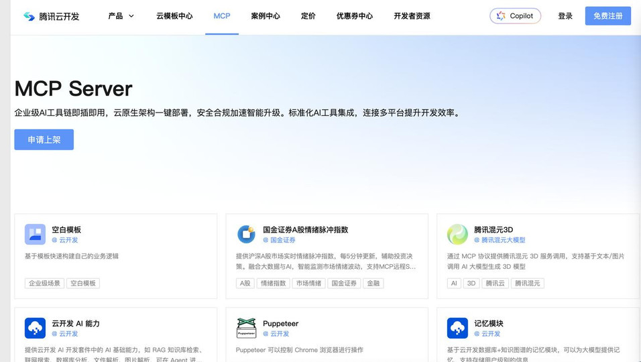Click the 腾讯混元3D description text

click(x=536, y=261)
